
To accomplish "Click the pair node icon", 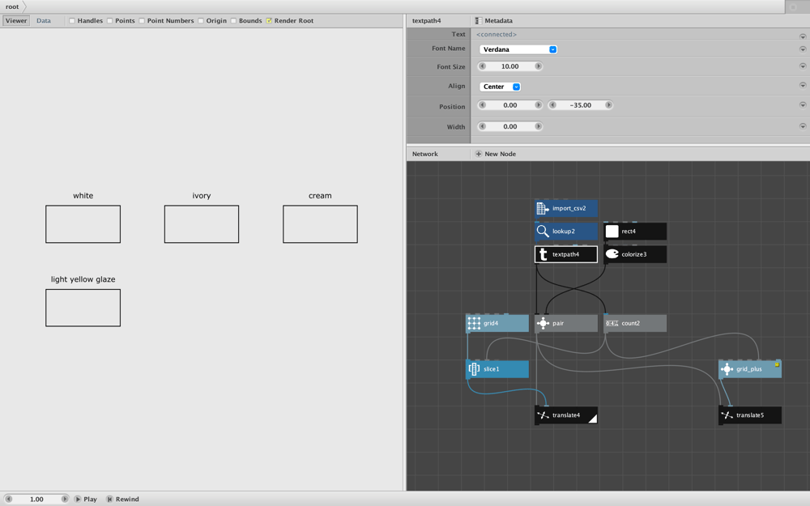I will click(x=543, y=323).
